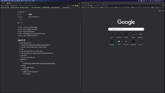The width and height of the screenshot is (165, 93).
Task: Reload the page in right Chrome window
Action: (86, 5)
